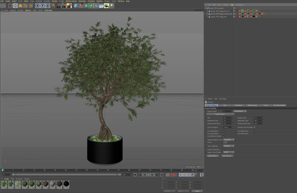Viewport: 297px width, 193px height.
Task: Open the spline pen tool icon
Action: click(81, 5)
